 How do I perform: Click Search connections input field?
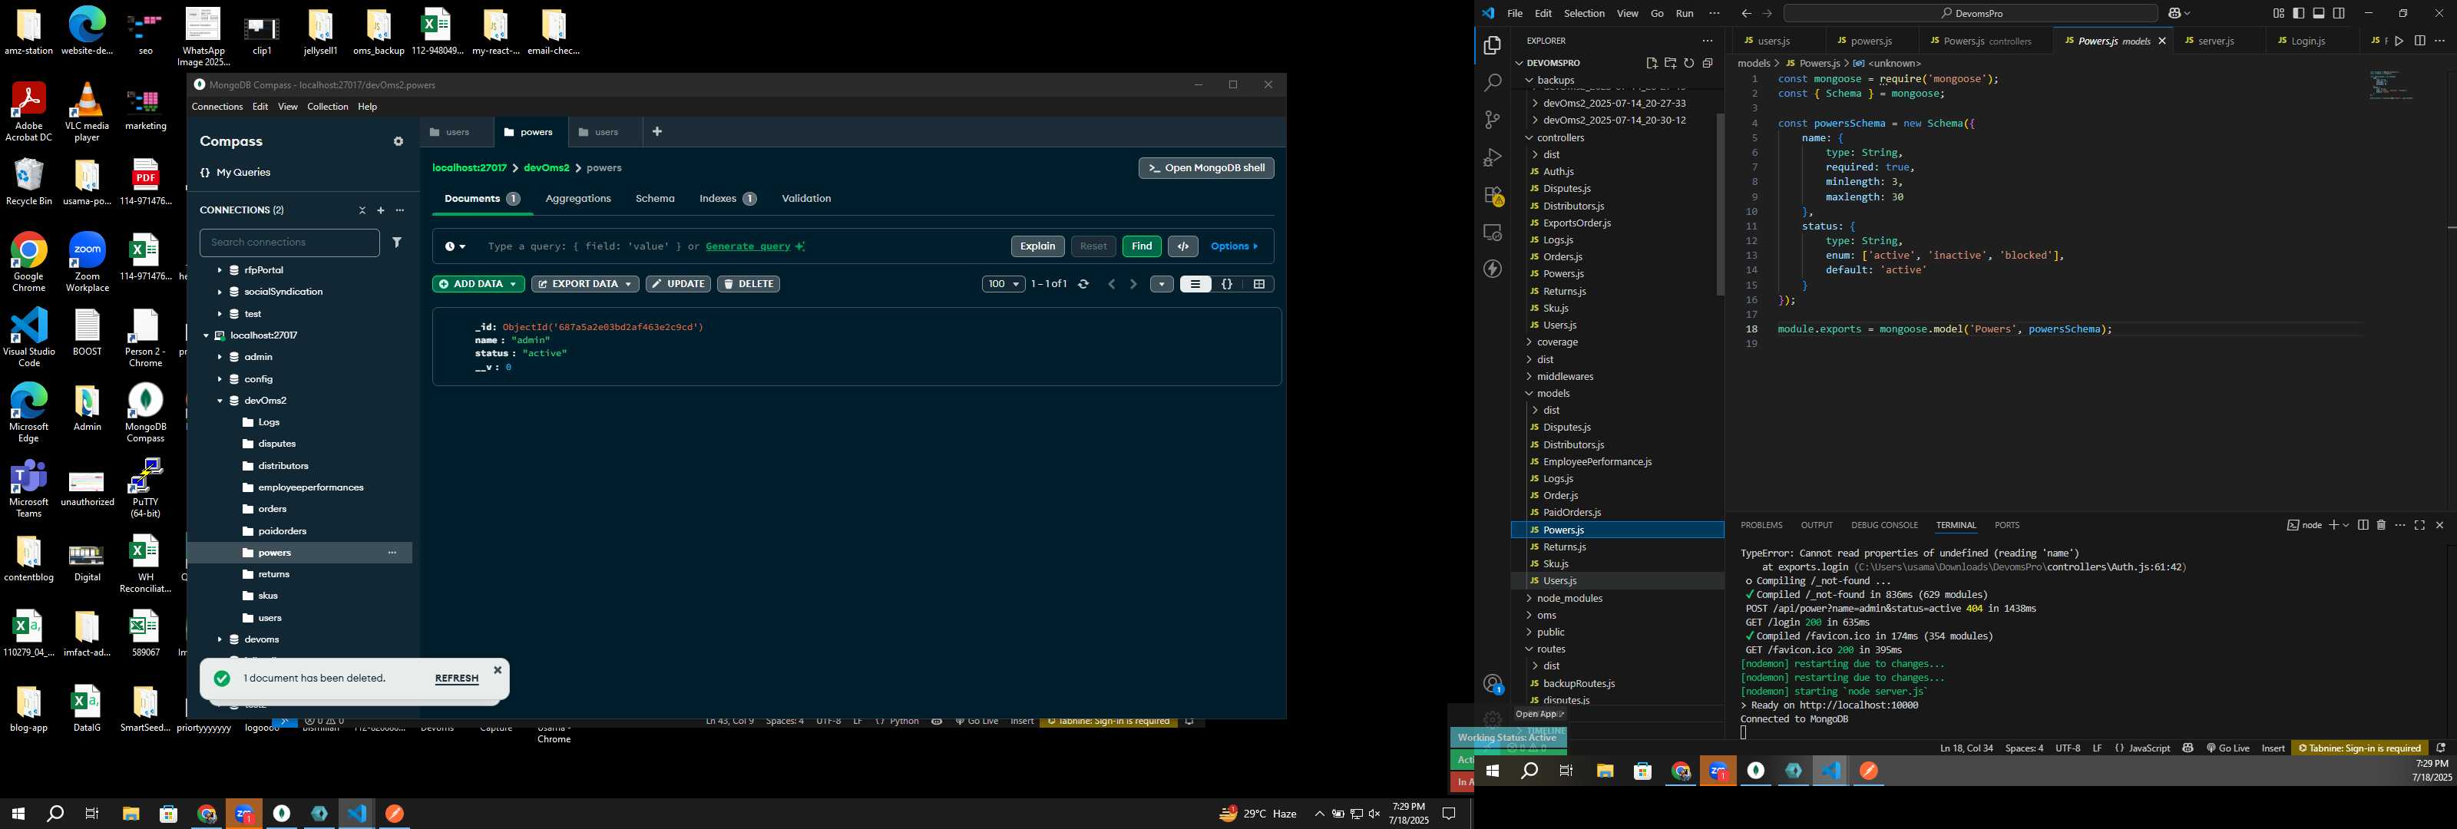289,243
